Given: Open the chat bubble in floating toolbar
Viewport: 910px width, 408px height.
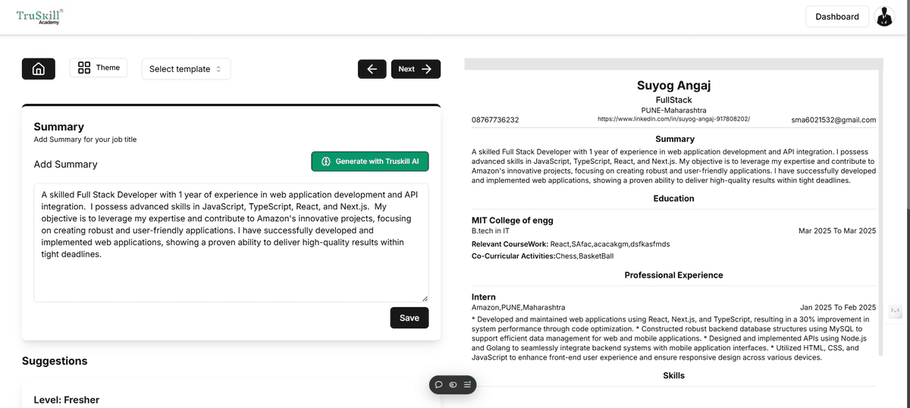Looking at the screenshot, I should pyautogui.click(x=439, y=384).
